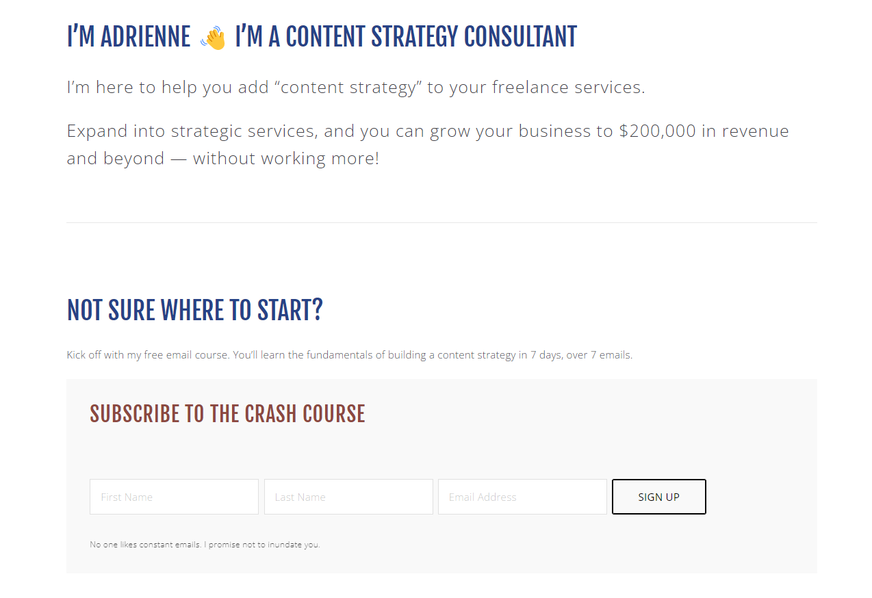Click the "Expand into strategic services" sentence
Viewport: 872px width, 598px height.
[x=192, y=131]
